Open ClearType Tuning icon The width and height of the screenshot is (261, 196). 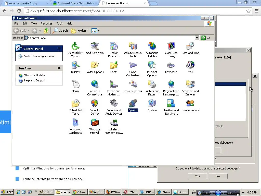click(171, 50)
